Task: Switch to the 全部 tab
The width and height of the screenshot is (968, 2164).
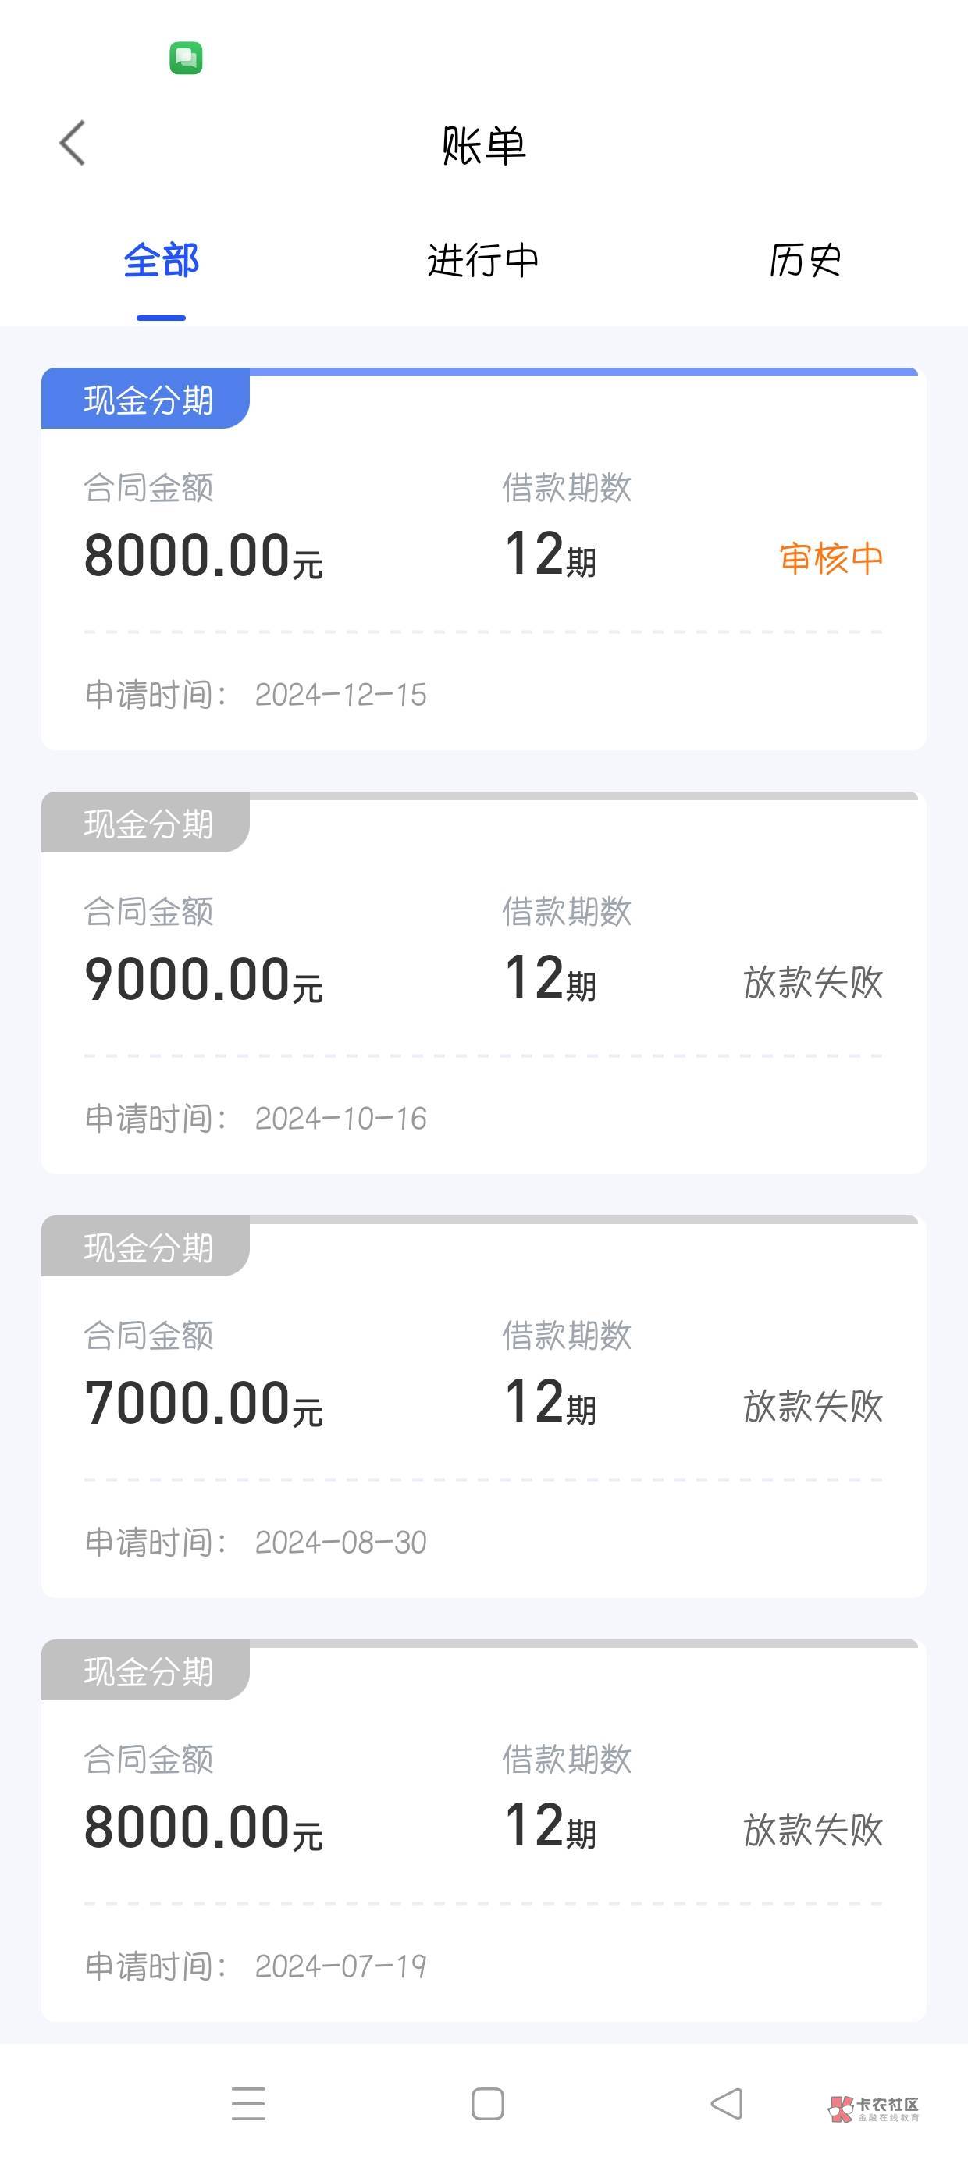Action: point(162,261)
